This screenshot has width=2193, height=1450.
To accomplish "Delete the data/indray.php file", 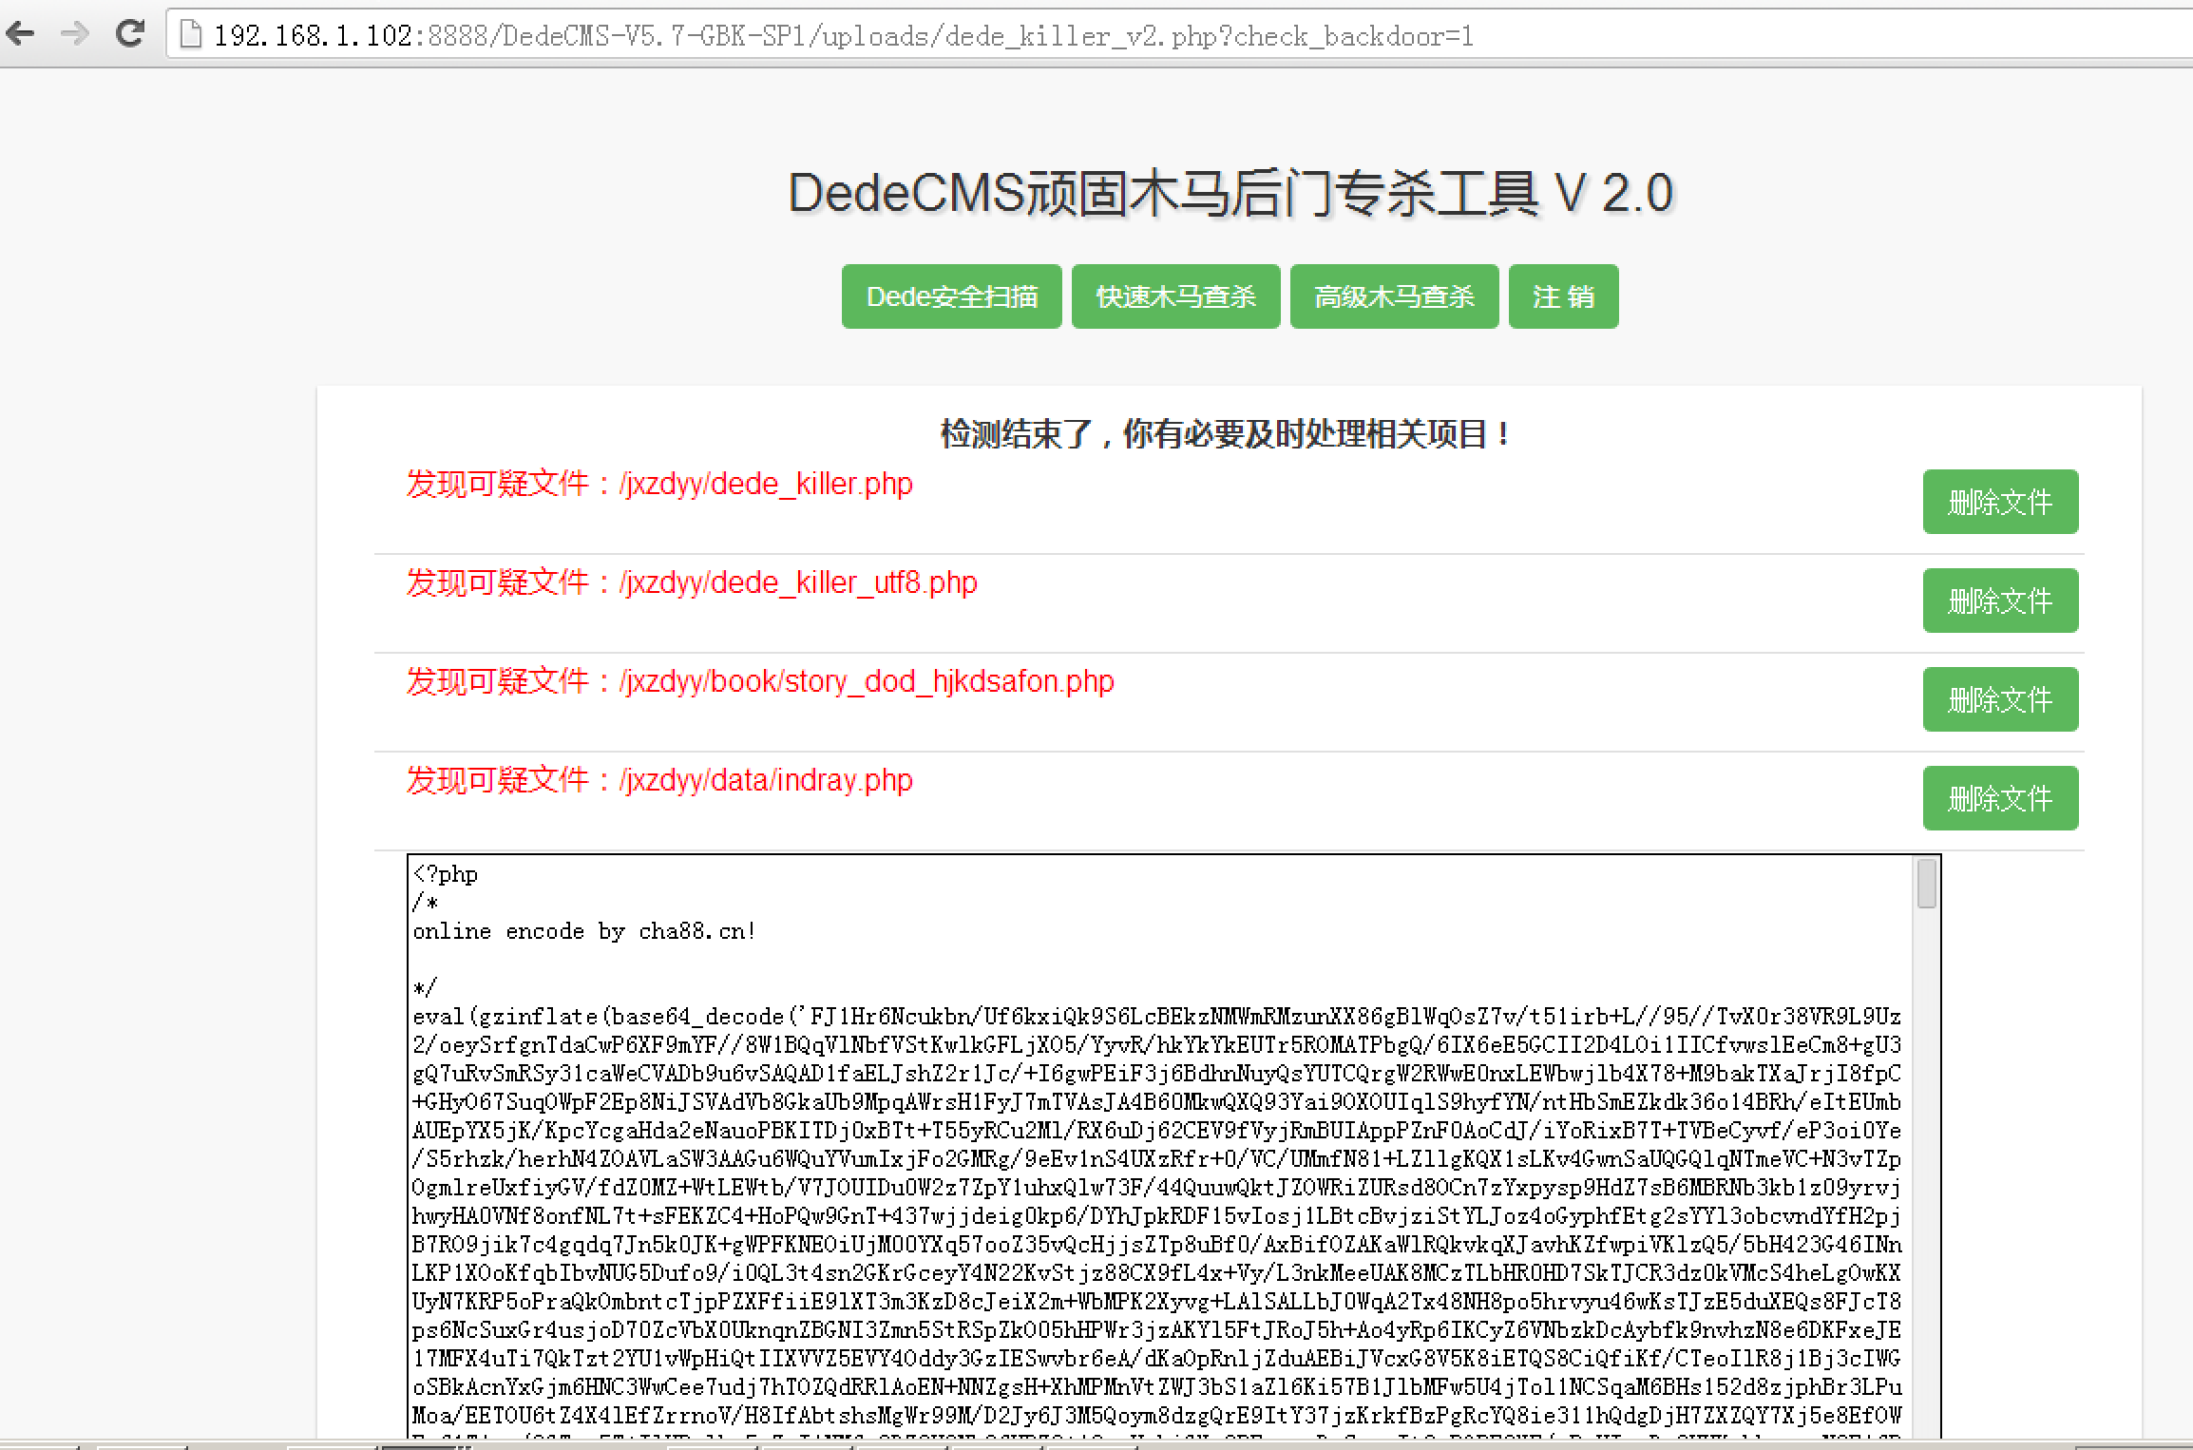I will click(2000, 798).
